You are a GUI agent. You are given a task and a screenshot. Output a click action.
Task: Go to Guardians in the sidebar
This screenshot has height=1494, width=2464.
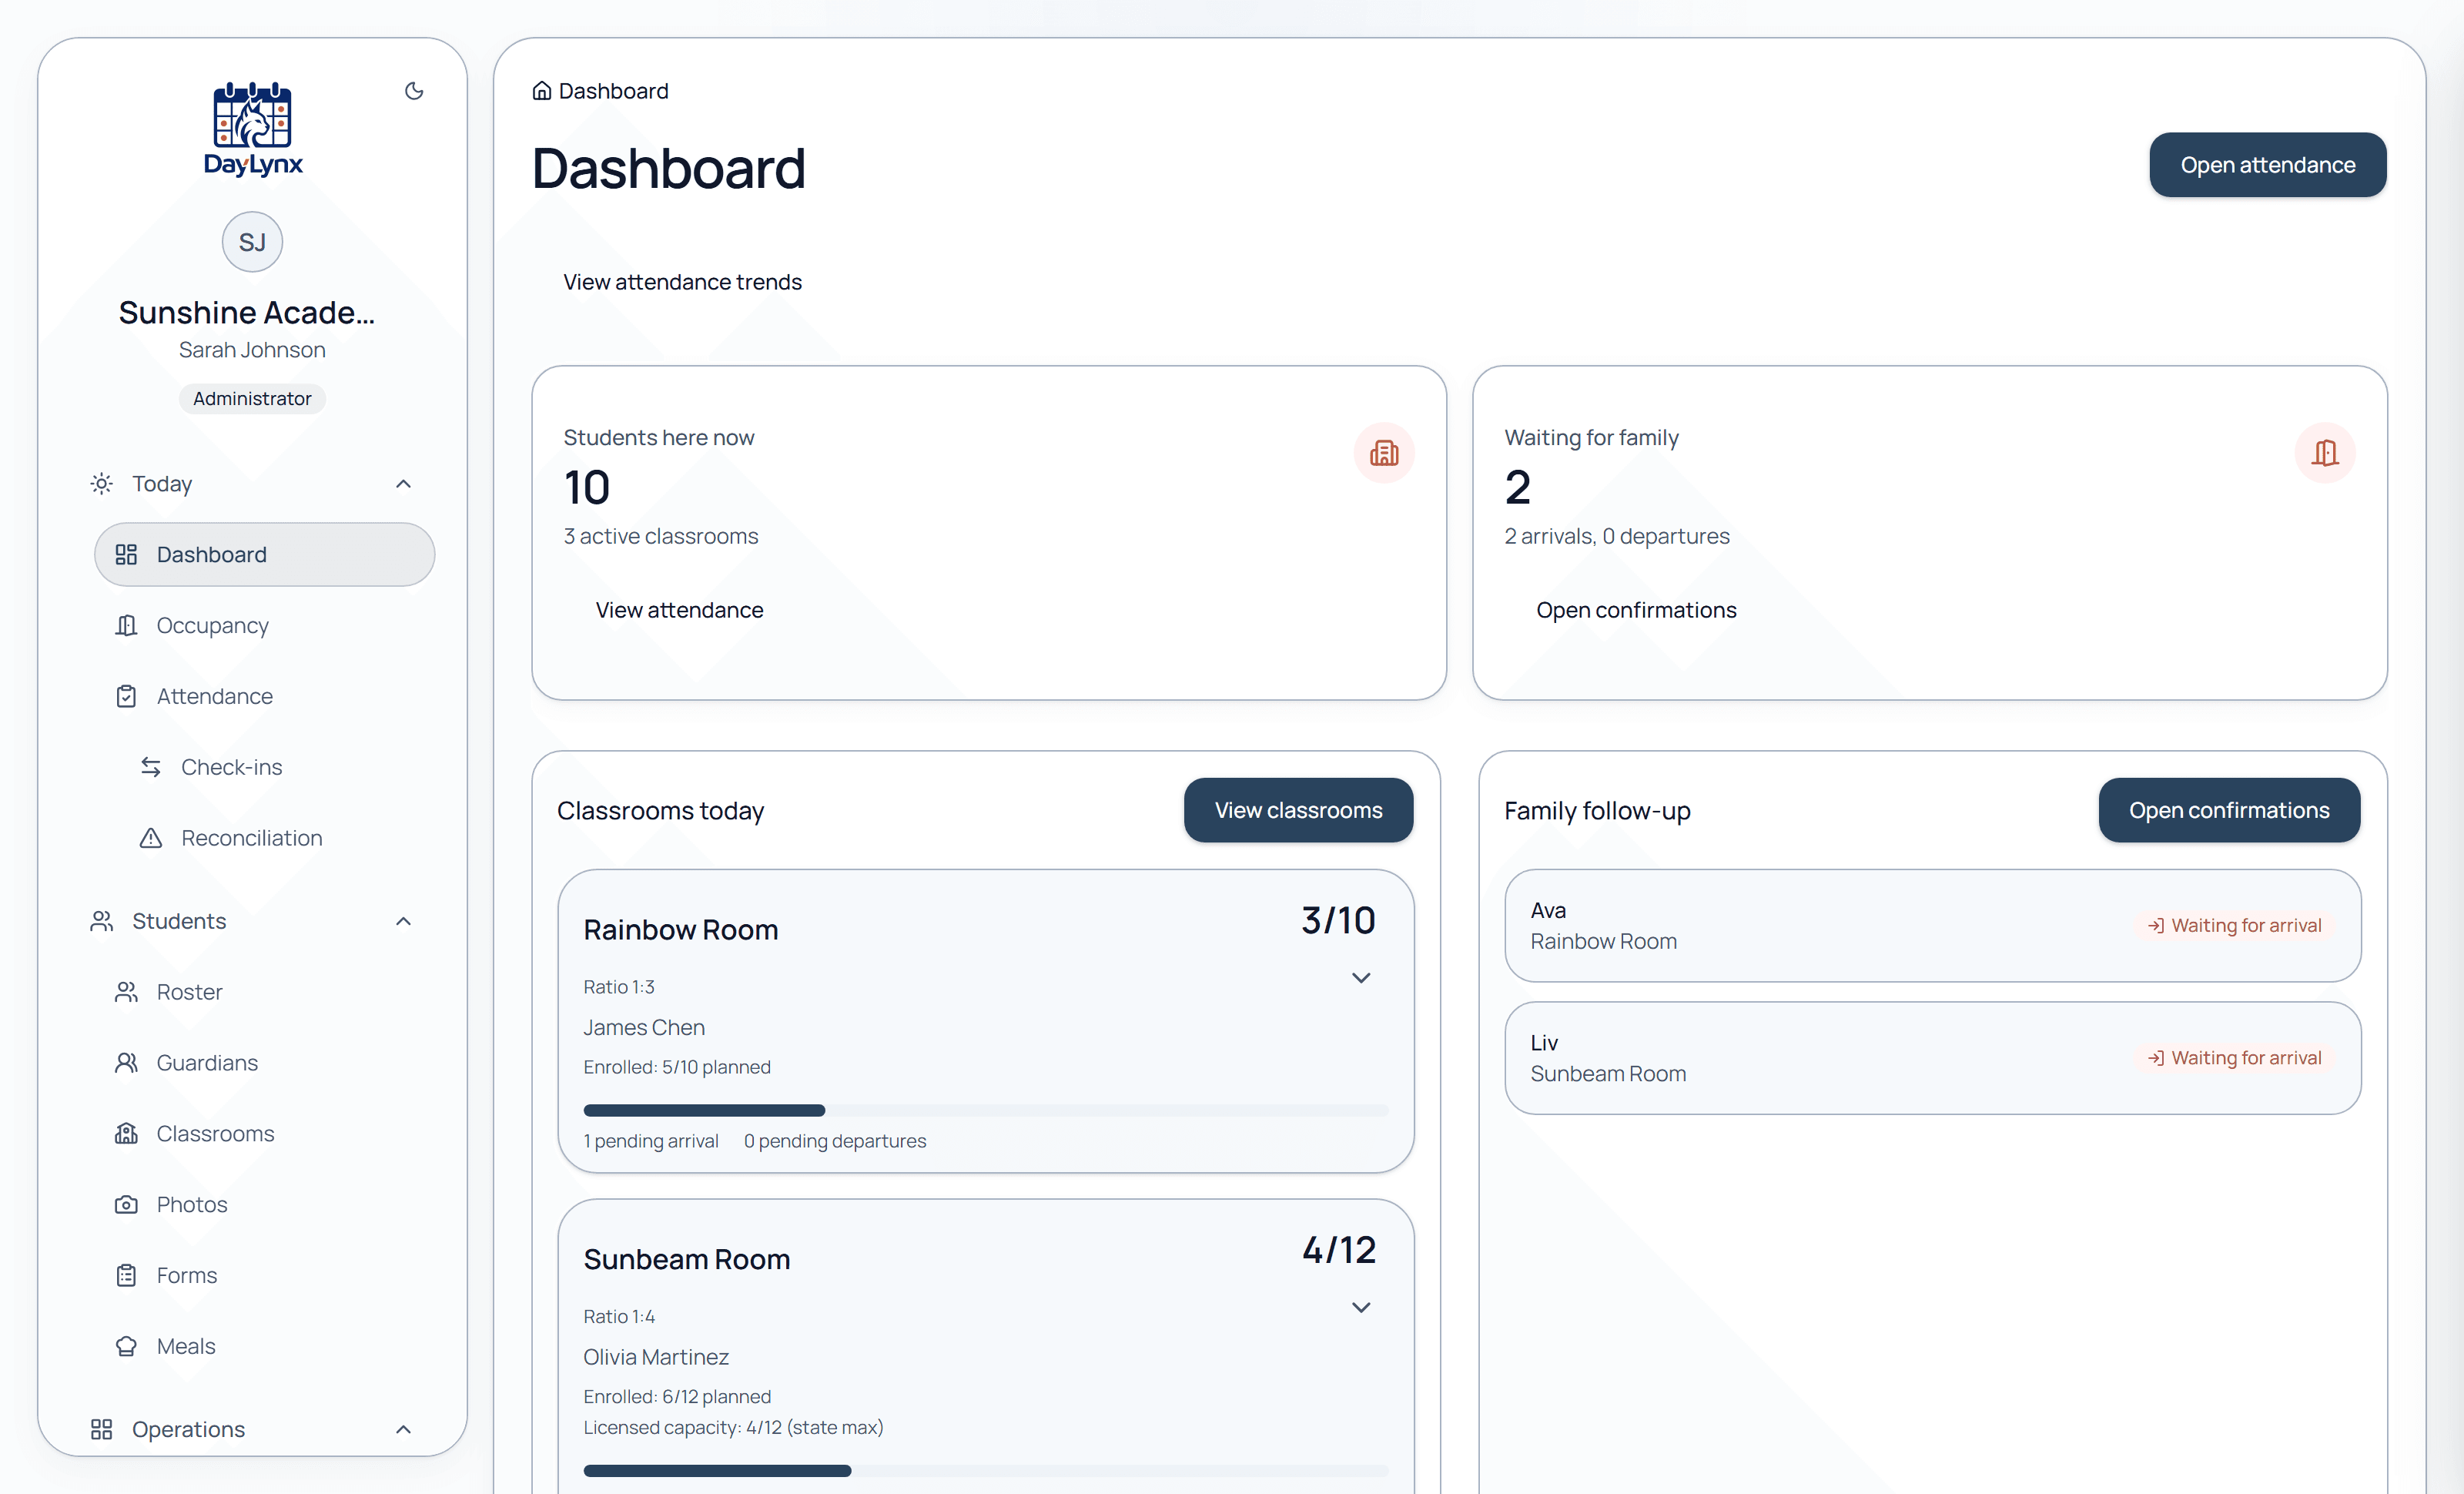click(x=264, y=1064)
